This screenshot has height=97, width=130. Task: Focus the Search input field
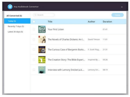click(44, 15)
